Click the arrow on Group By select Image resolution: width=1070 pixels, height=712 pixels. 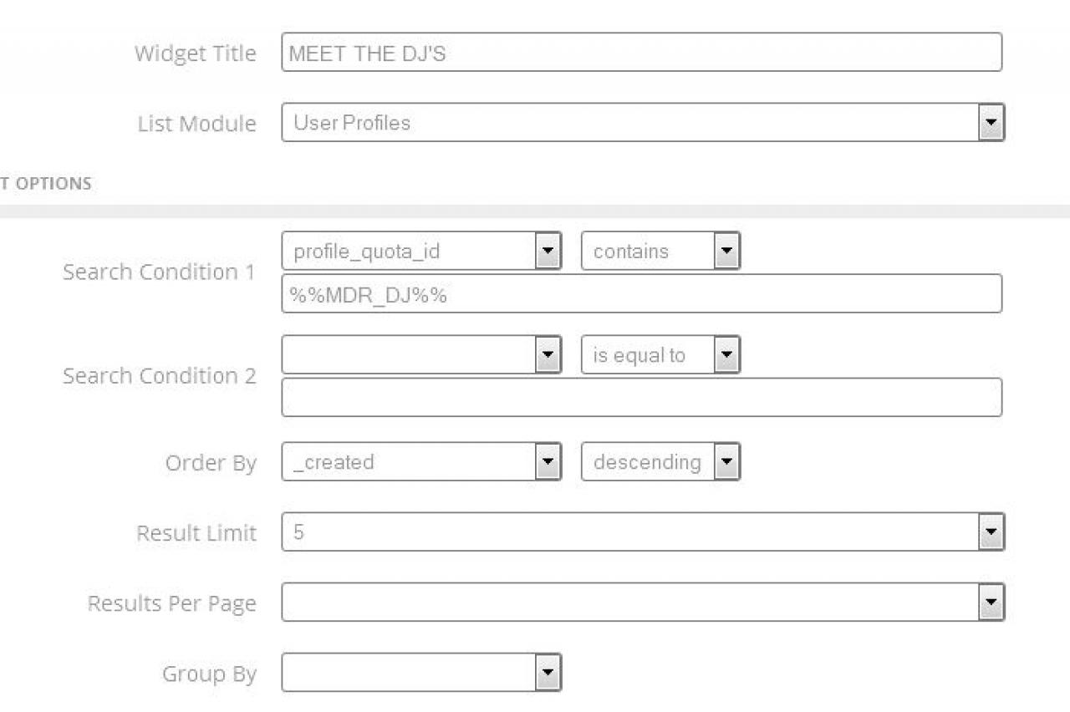pyautogui.click(x=548, y=673)
